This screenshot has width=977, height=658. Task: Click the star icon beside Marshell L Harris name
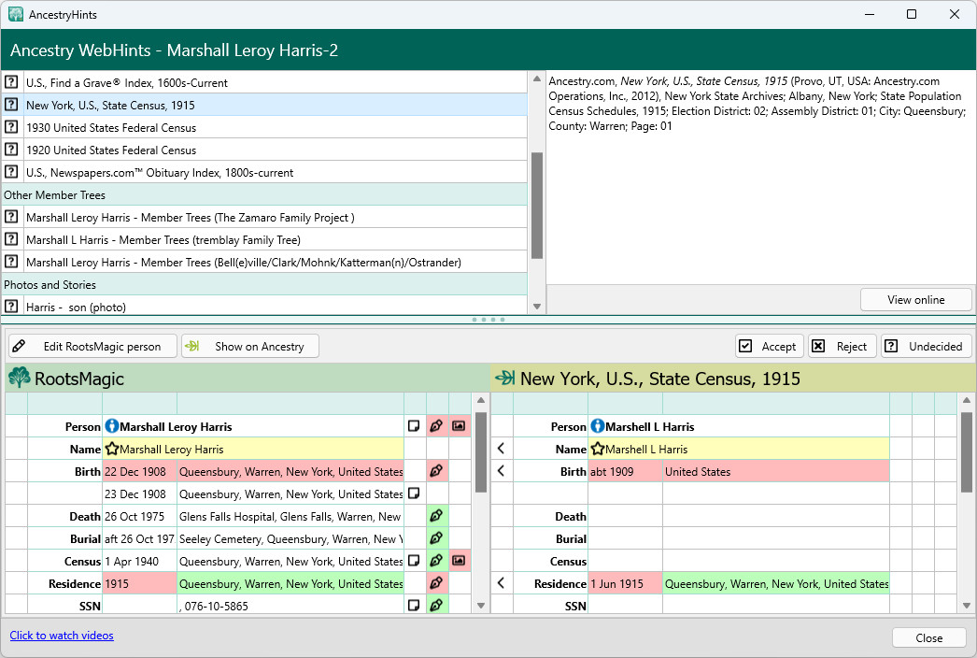tap(598, 450)
